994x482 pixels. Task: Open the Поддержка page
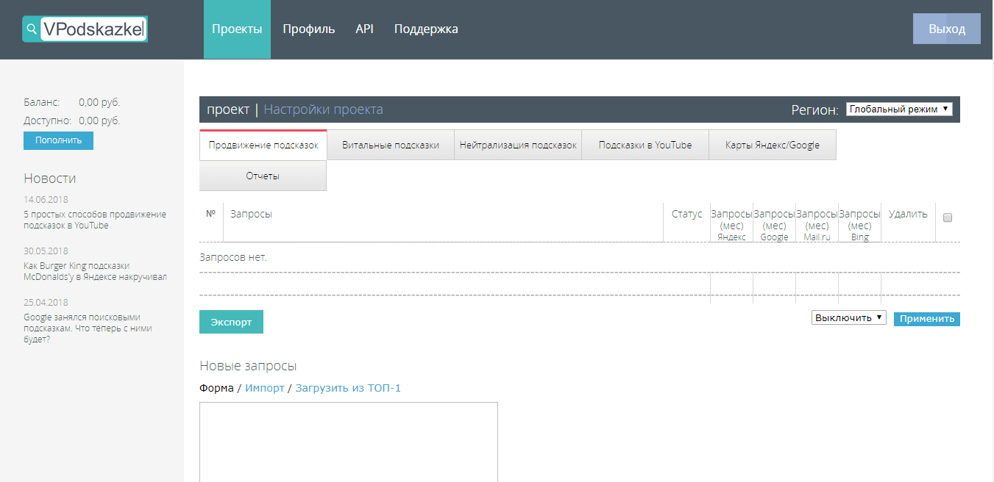click(x=426, y=29)
